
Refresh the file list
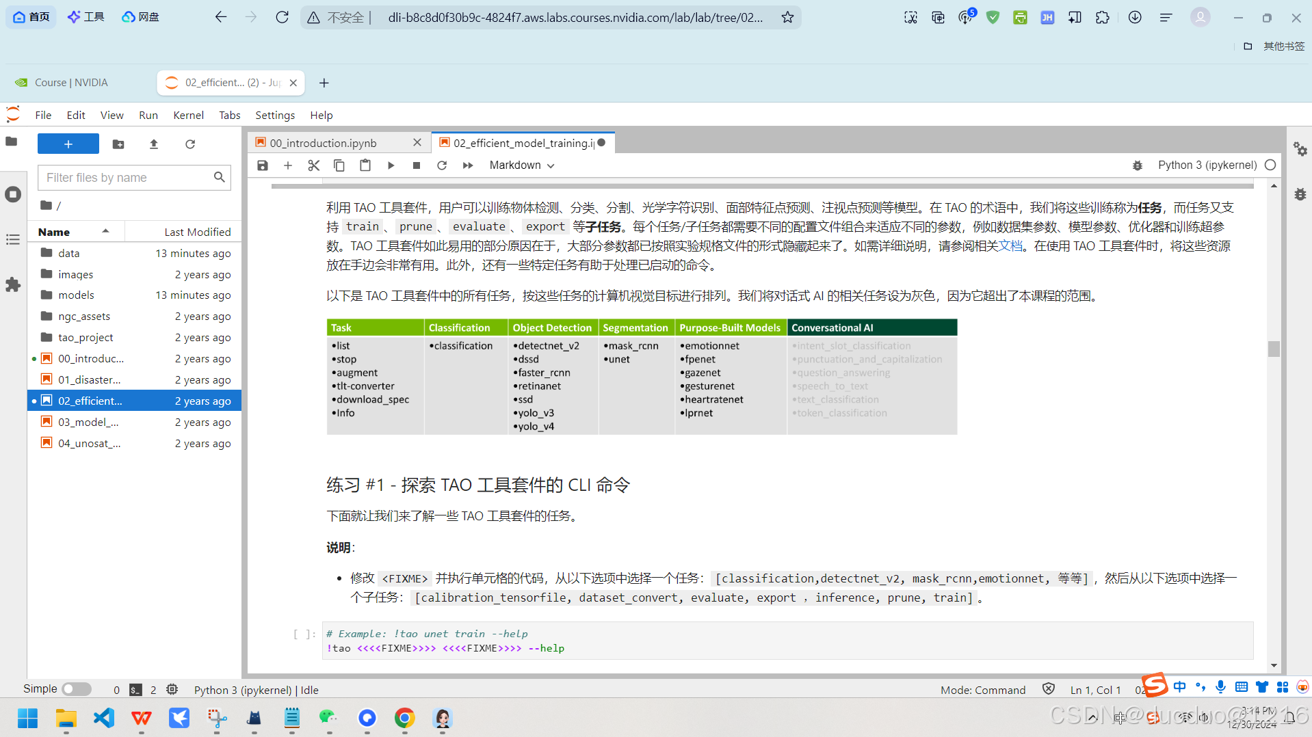(190, 144)
